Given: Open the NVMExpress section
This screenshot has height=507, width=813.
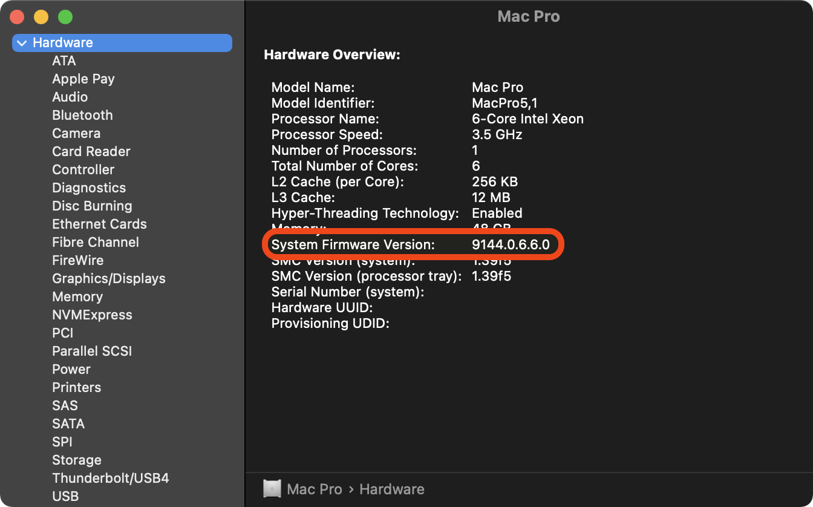Looking at the screenshot, I should (92, 315).
